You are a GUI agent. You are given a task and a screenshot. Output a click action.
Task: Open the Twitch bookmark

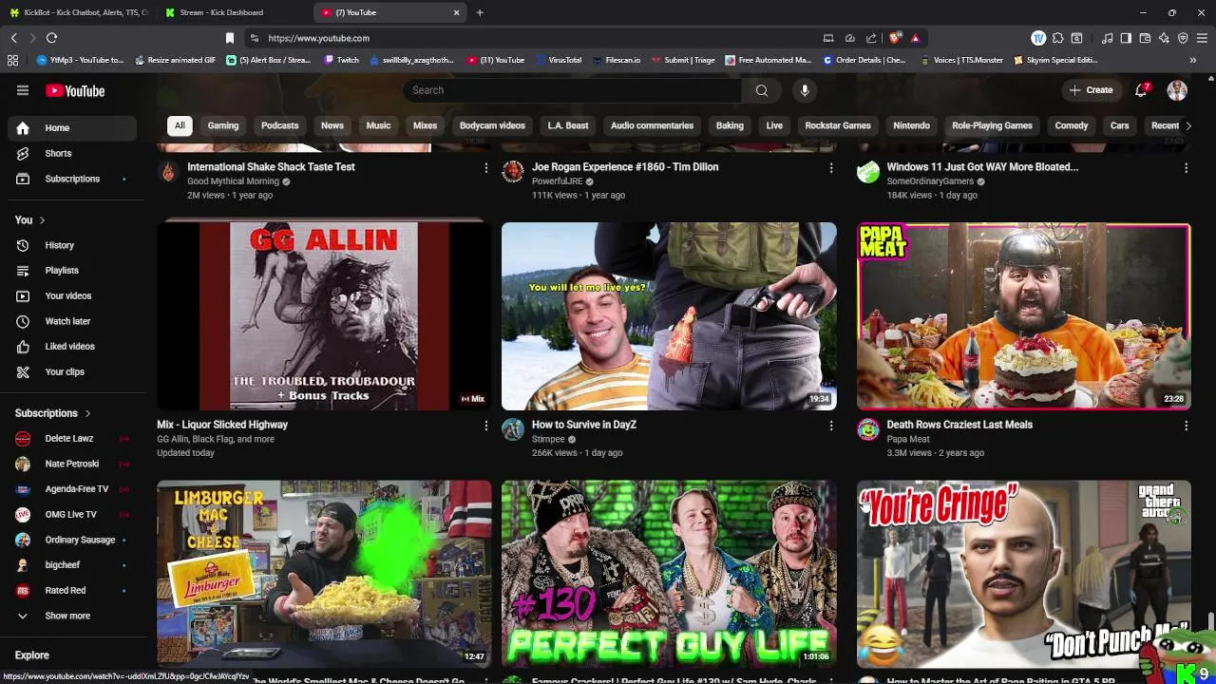tap(342, 60)
